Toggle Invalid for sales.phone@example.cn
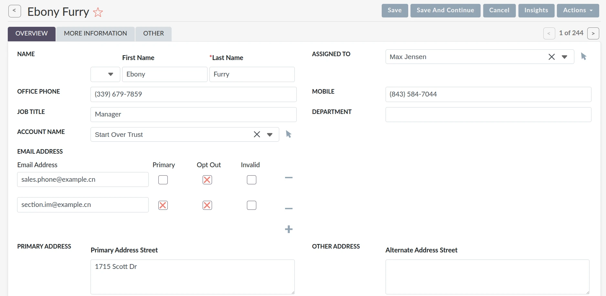The width and height of the screenshot is (606, 296). [251, 180]
